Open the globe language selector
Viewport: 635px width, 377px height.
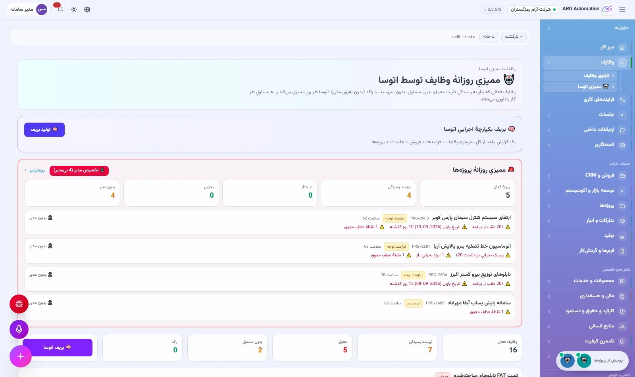(x=87, y=10)
